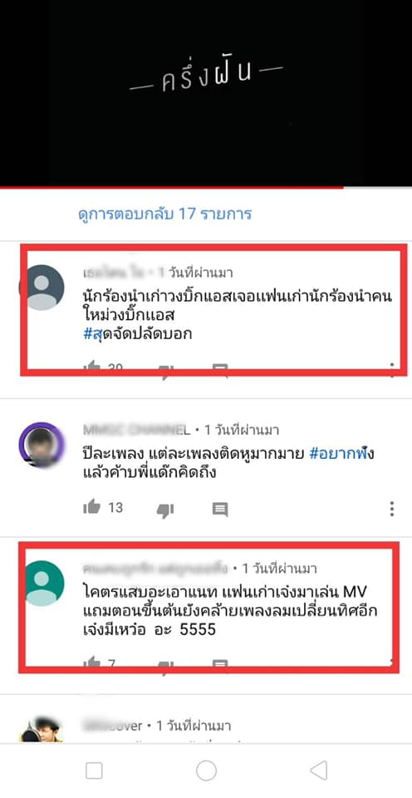This screenshot has width=412, height=798.
Task: Reply to the comment mentioning MV
Action: [220, 663]
